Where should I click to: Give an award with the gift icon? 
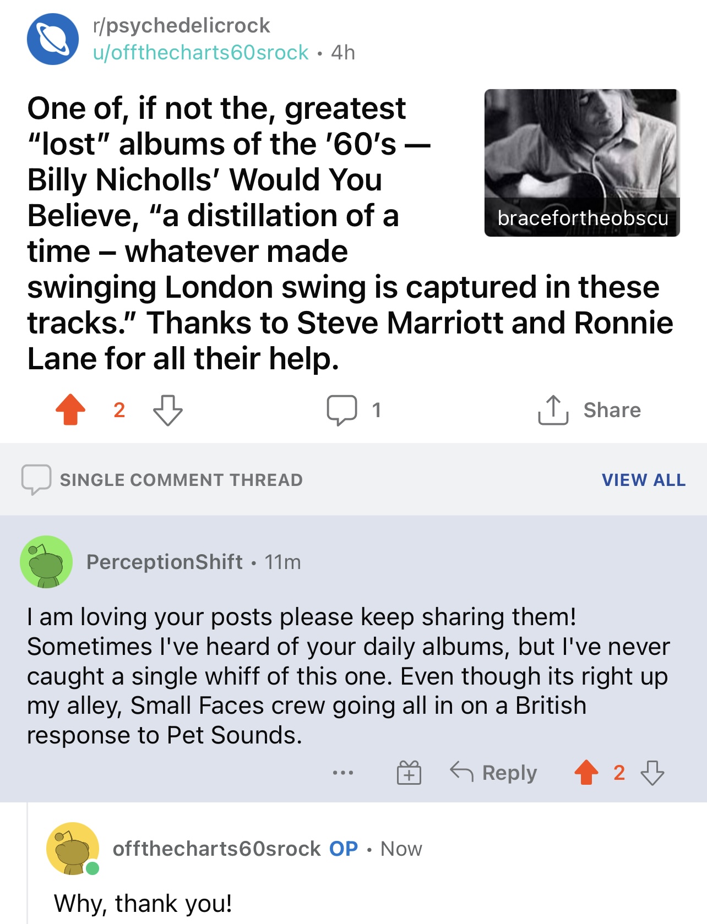pos(409,773)
